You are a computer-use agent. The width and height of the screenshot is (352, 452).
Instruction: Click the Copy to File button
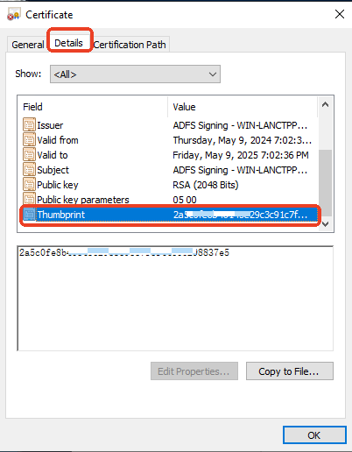[290, 371]
